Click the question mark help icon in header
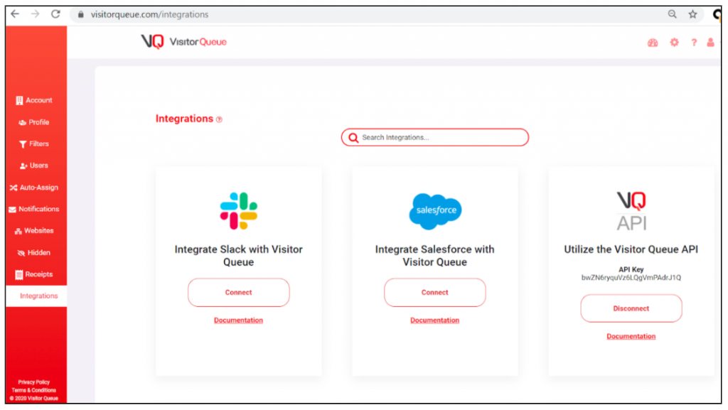 [694, 43]
